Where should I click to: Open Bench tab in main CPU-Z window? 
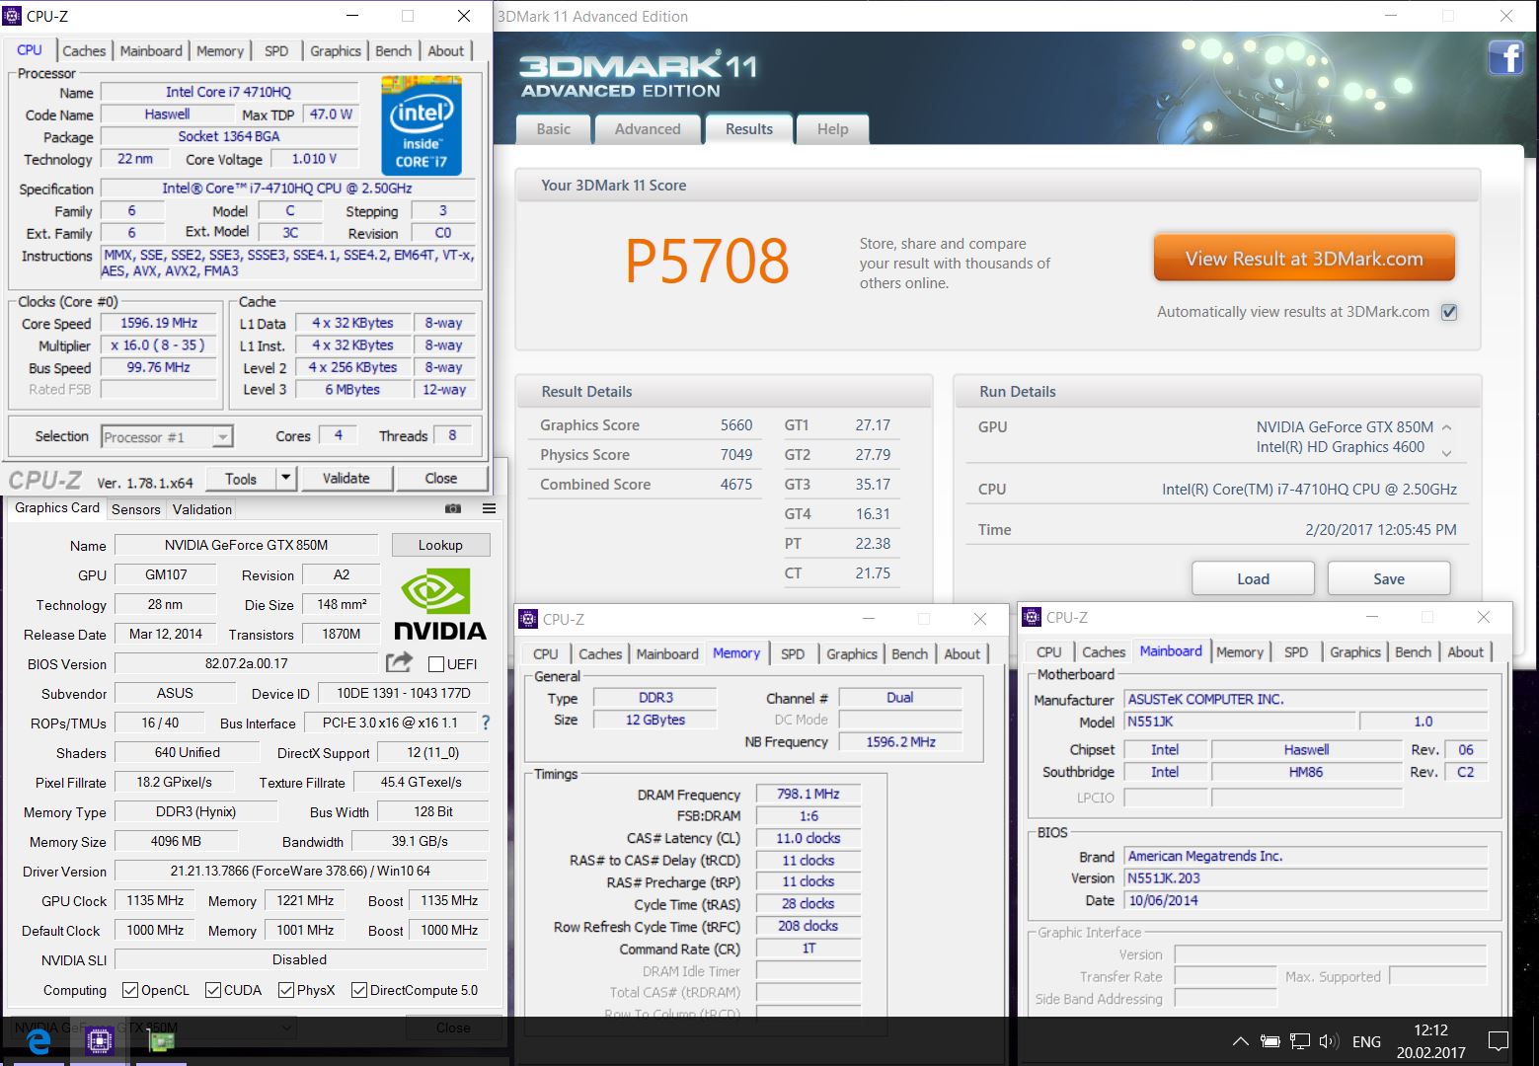(x=393, y=50)
